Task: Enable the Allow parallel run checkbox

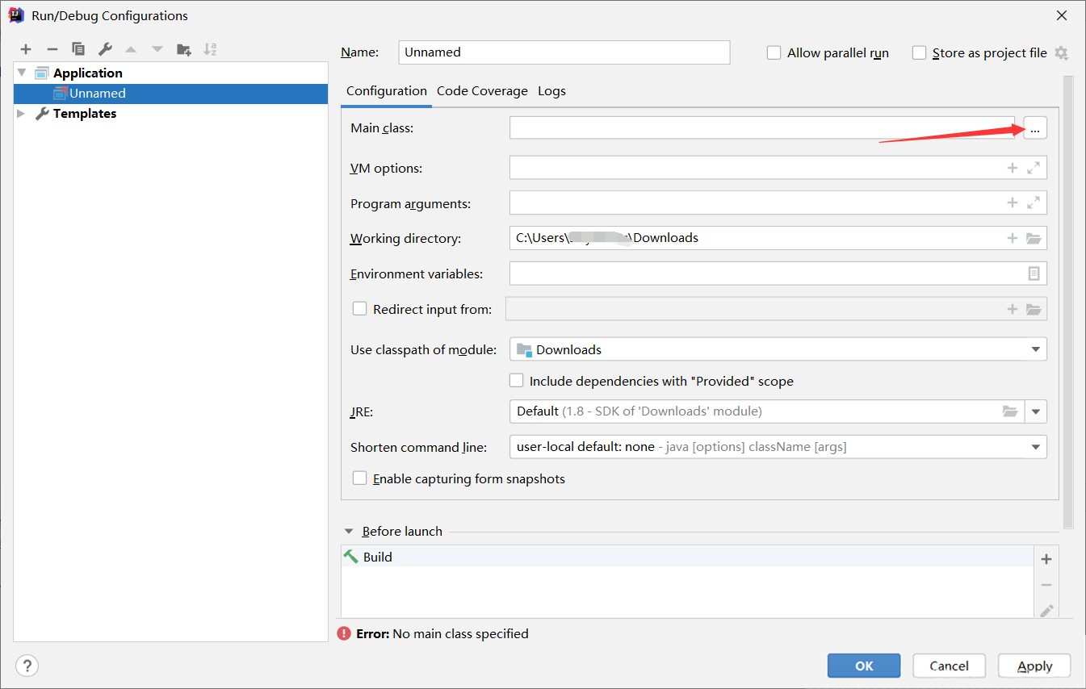Action: (774, 53)
